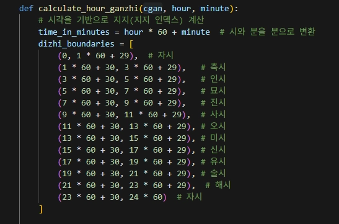The height and width of the screenshot is (224, 339).
Task: Click the function name calculate_hour_ganzhi
Action: coord(89,9)
